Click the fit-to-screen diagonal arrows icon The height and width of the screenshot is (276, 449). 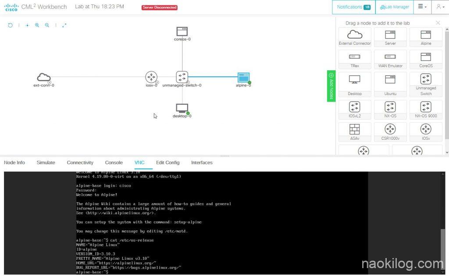click(64, 25)
